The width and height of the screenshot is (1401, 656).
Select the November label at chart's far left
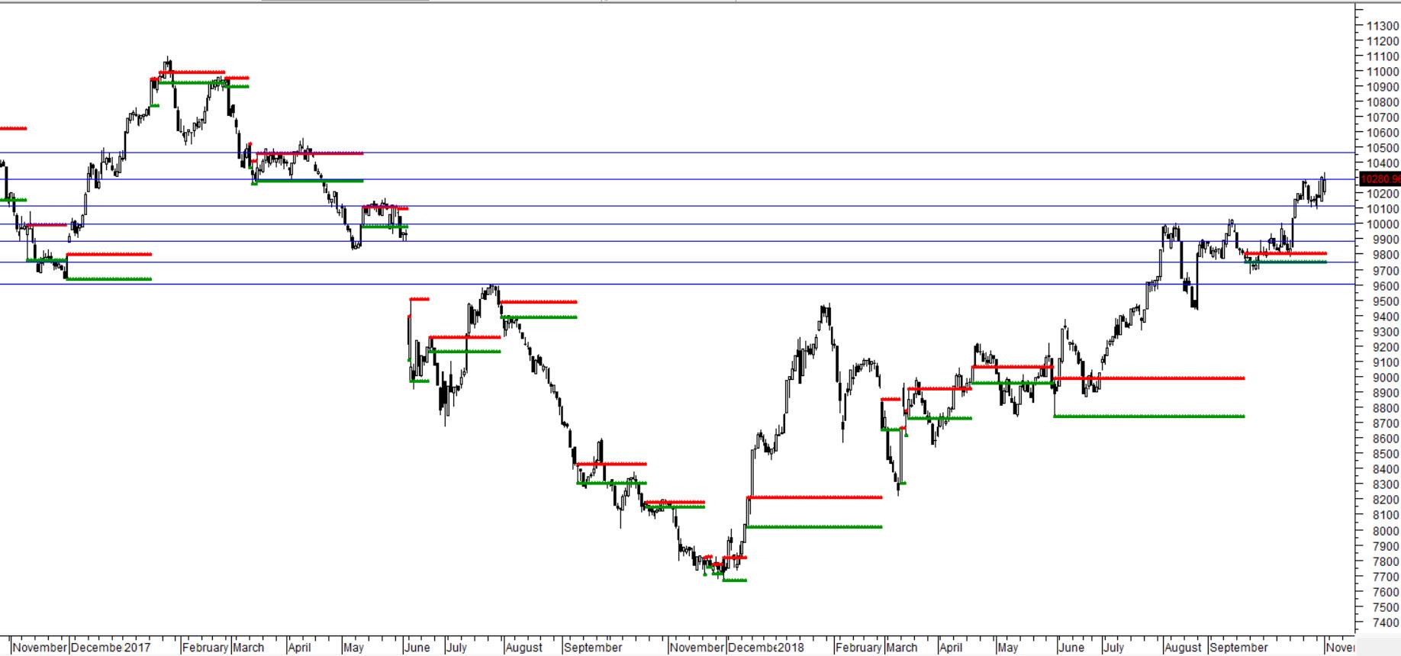[x=40, y=647]
